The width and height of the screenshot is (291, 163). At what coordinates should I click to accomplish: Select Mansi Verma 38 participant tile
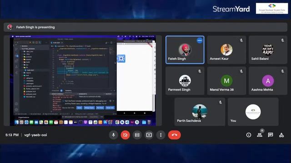click(x=226, y=81)
